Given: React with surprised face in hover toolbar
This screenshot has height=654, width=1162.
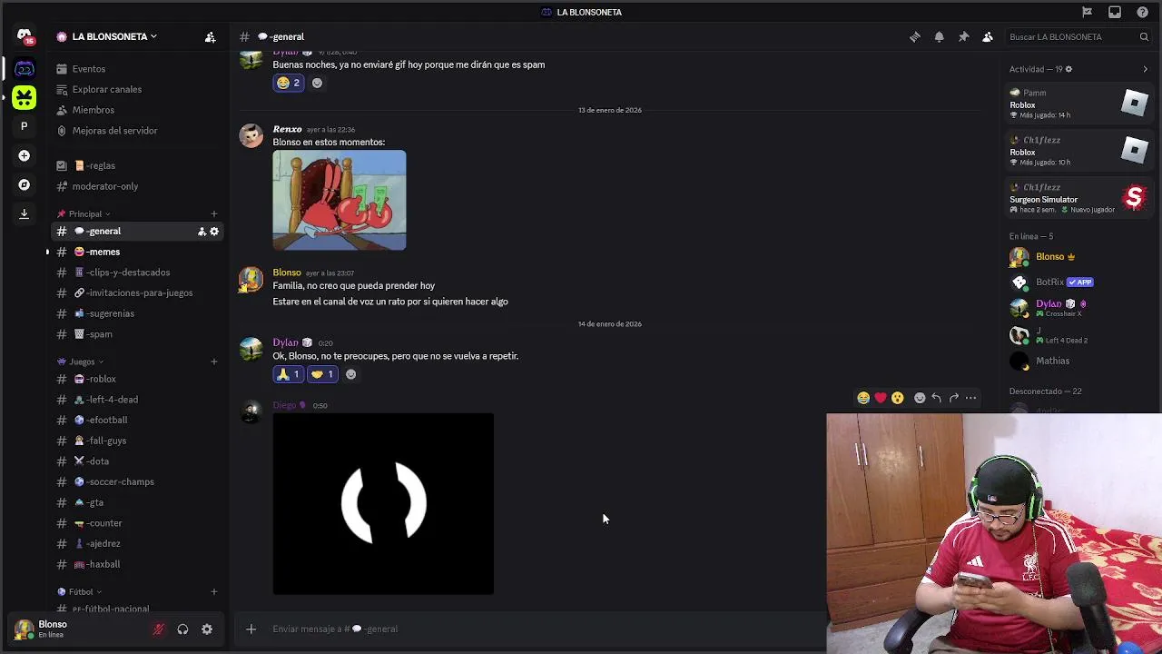Looking at the screenshot, I should (x=898, y=398).
